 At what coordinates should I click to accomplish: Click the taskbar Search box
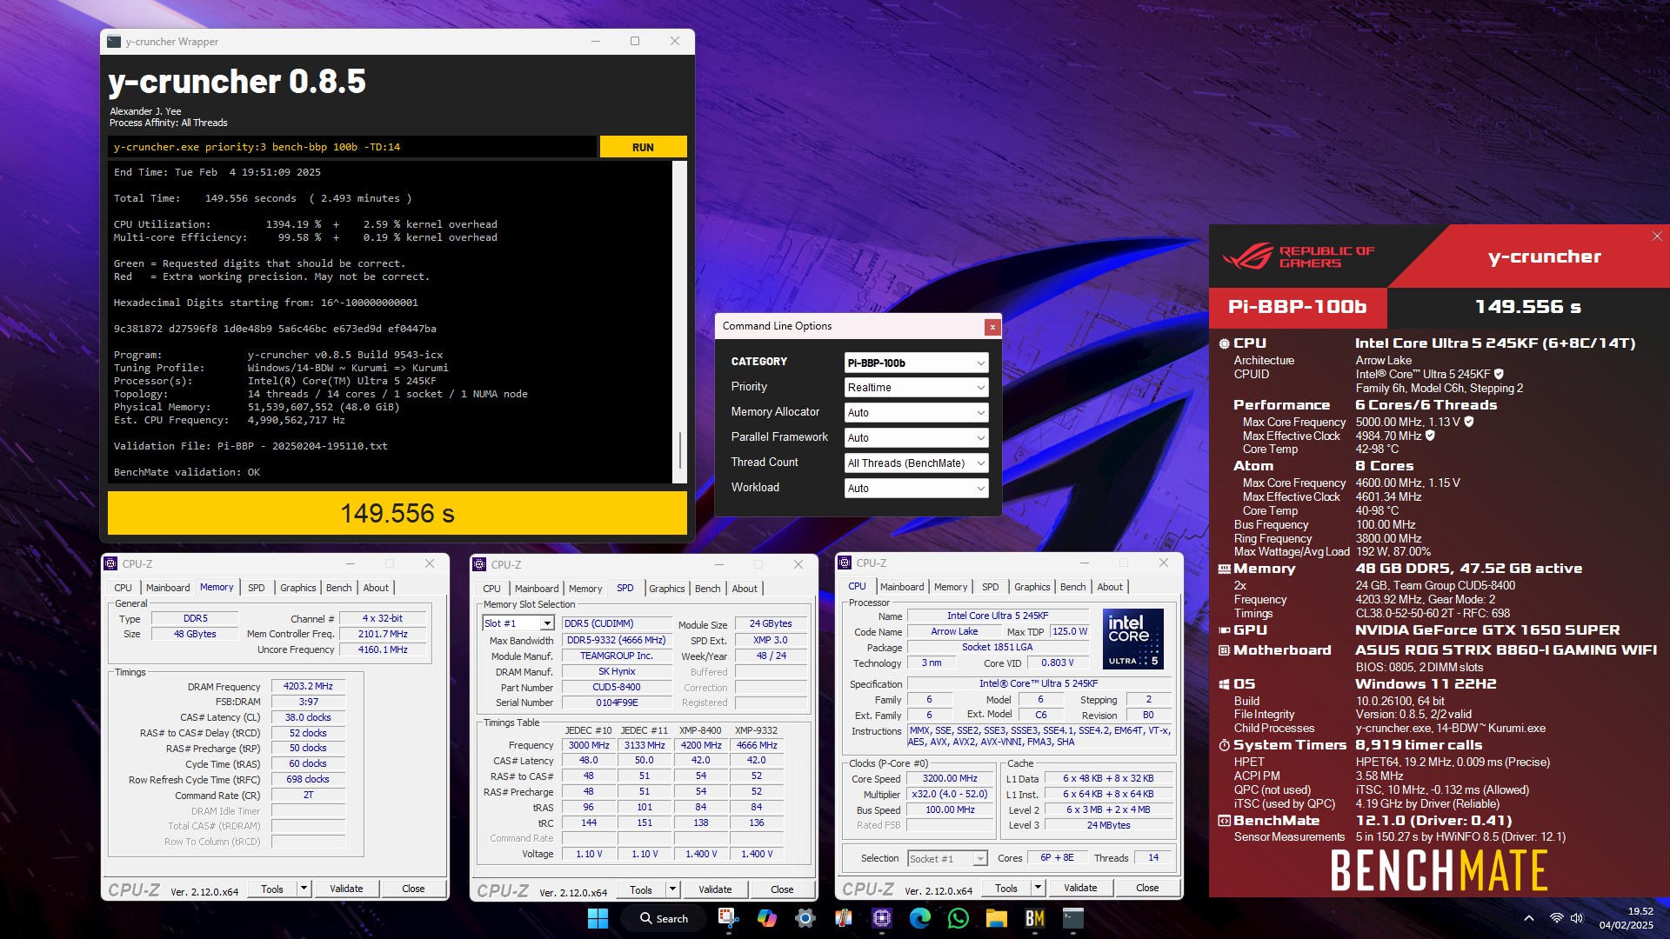click(664, 918)
